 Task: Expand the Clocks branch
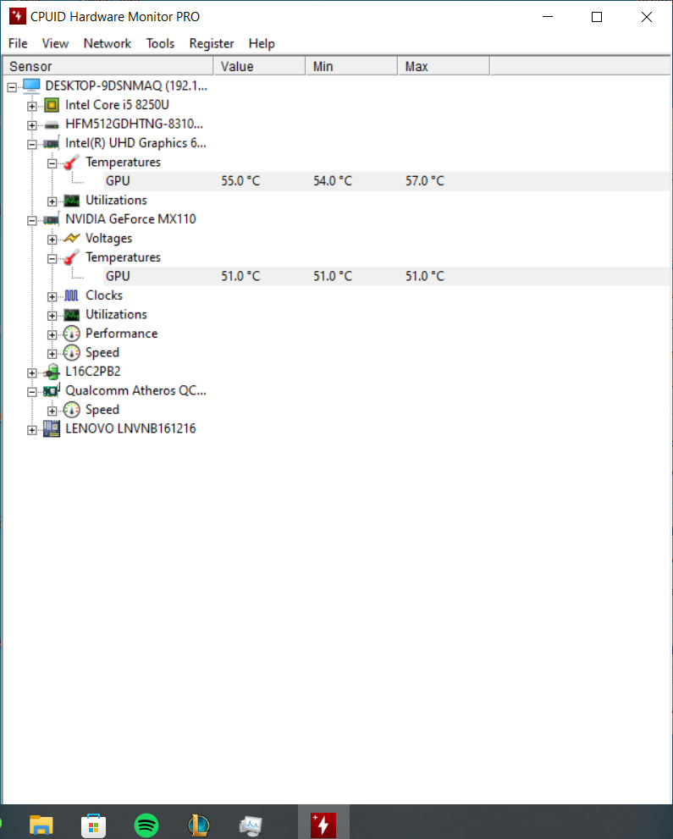coord(52,297)
